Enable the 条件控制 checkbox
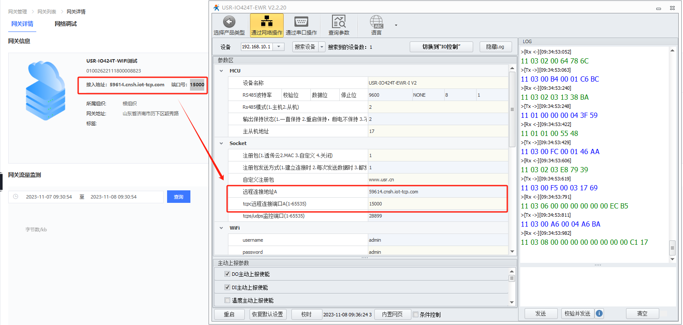Screen dimensions: 683x325 (x=415, y=314)
